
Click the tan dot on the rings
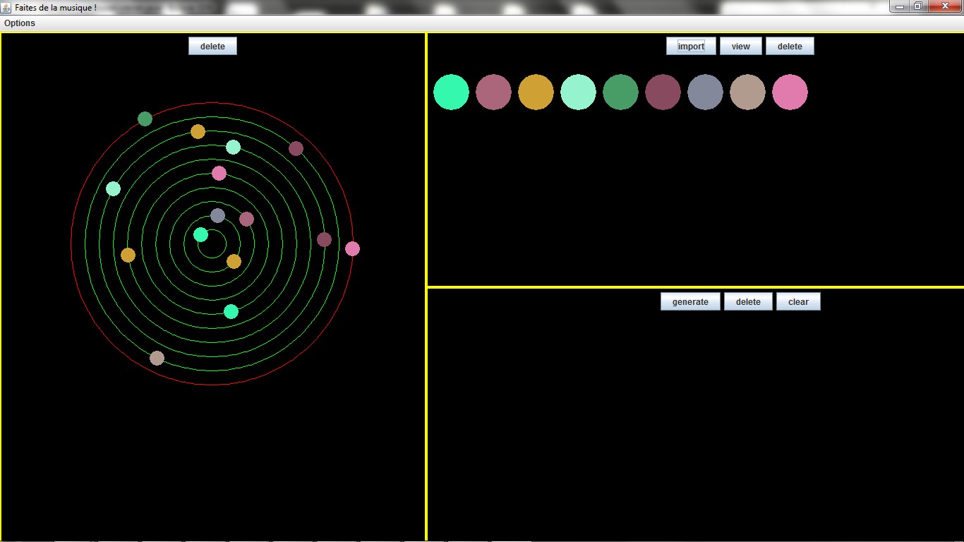tap(157, 359)
